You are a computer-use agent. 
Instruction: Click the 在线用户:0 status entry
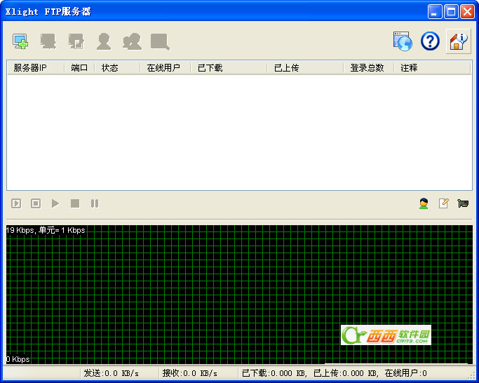click(x=405, y=373)
